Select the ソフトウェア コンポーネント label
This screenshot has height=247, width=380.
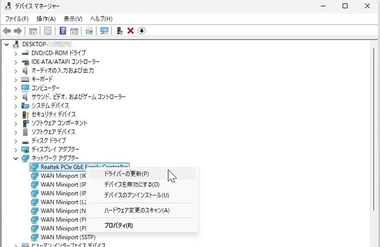[x=59, y=123]
